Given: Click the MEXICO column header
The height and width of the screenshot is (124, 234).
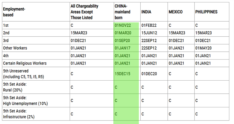Looking at the screenshot, I should 175,12.
